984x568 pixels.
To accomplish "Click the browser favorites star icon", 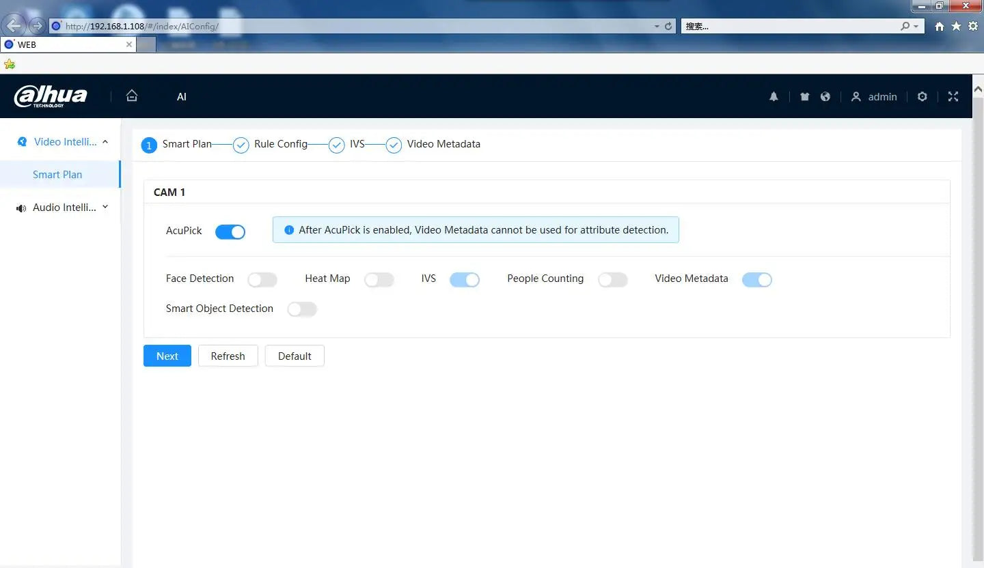I will tap(956, 26).
